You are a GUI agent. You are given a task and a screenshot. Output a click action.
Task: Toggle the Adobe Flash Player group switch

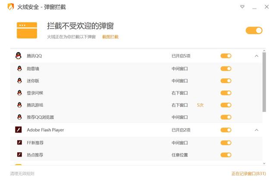[226, 130]
